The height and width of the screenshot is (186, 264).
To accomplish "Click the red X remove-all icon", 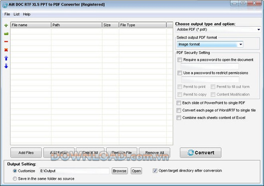I will 6,50.
